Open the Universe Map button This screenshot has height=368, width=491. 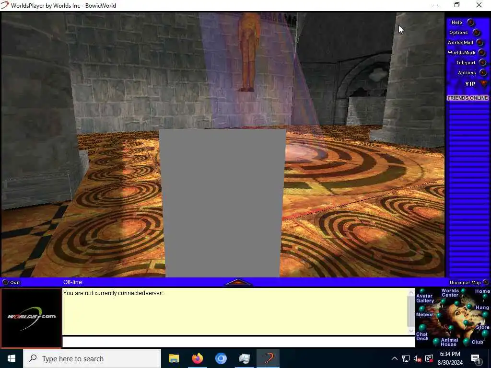coord(469,282)
